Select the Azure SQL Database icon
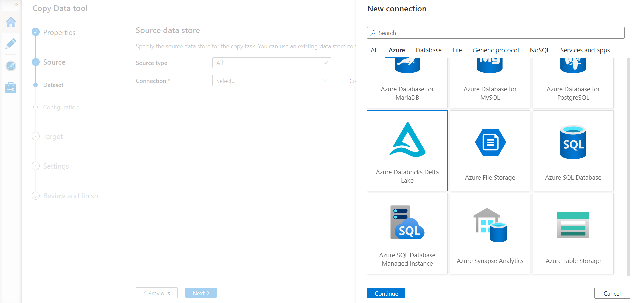The height and width of the screenshot is (303, 640). (x=573, y=142)
